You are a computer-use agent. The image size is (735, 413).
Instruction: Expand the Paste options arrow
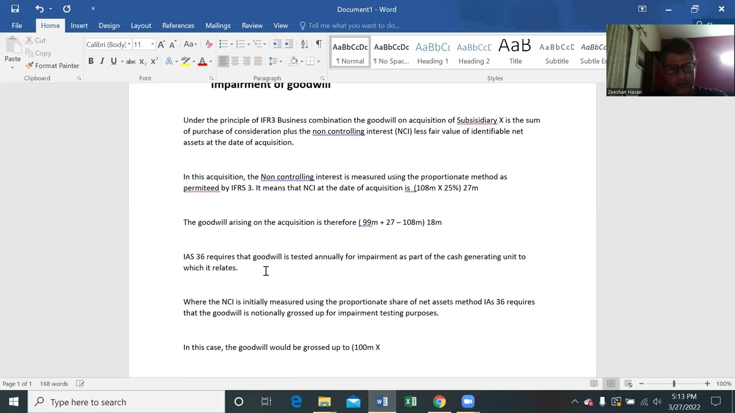coord(12,67)
